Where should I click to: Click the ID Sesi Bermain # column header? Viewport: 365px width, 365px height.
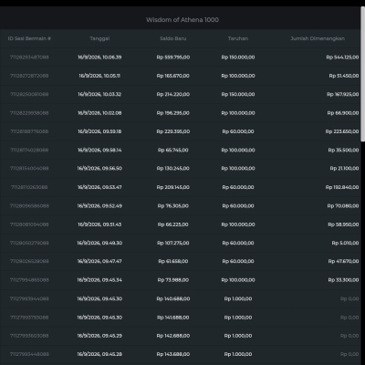29,38
